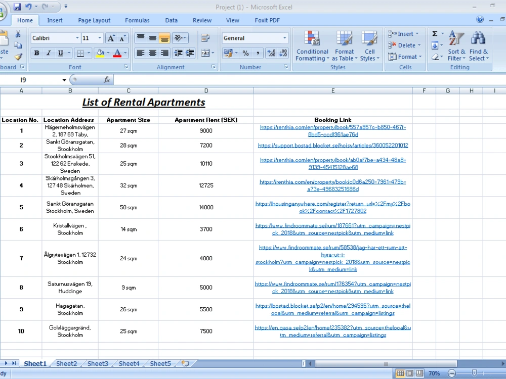Apply the Borders icon

80,53
